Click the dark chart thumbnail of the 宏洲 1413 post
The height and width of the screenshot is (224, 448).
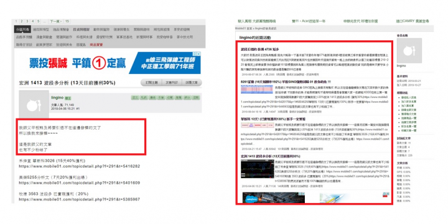(x=257, y=169)
